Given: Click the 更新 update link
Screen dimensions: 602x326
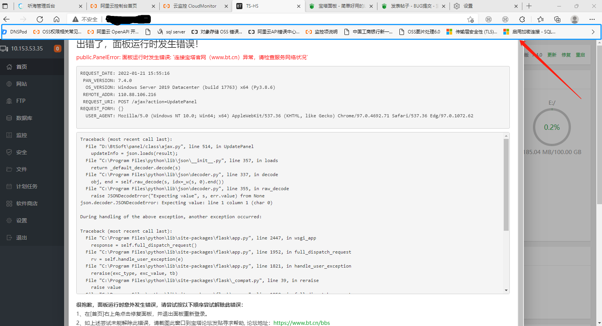Looking at the screenshot, I should point(552,55).
